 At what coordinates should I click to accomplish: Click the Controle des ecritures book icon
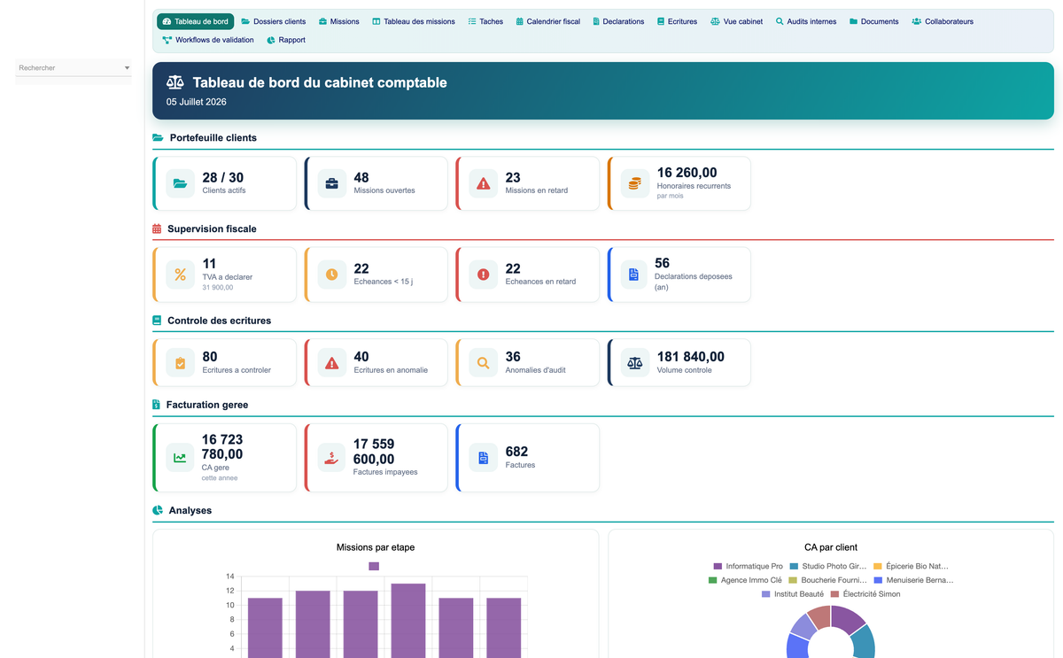[x=157, y=321]
